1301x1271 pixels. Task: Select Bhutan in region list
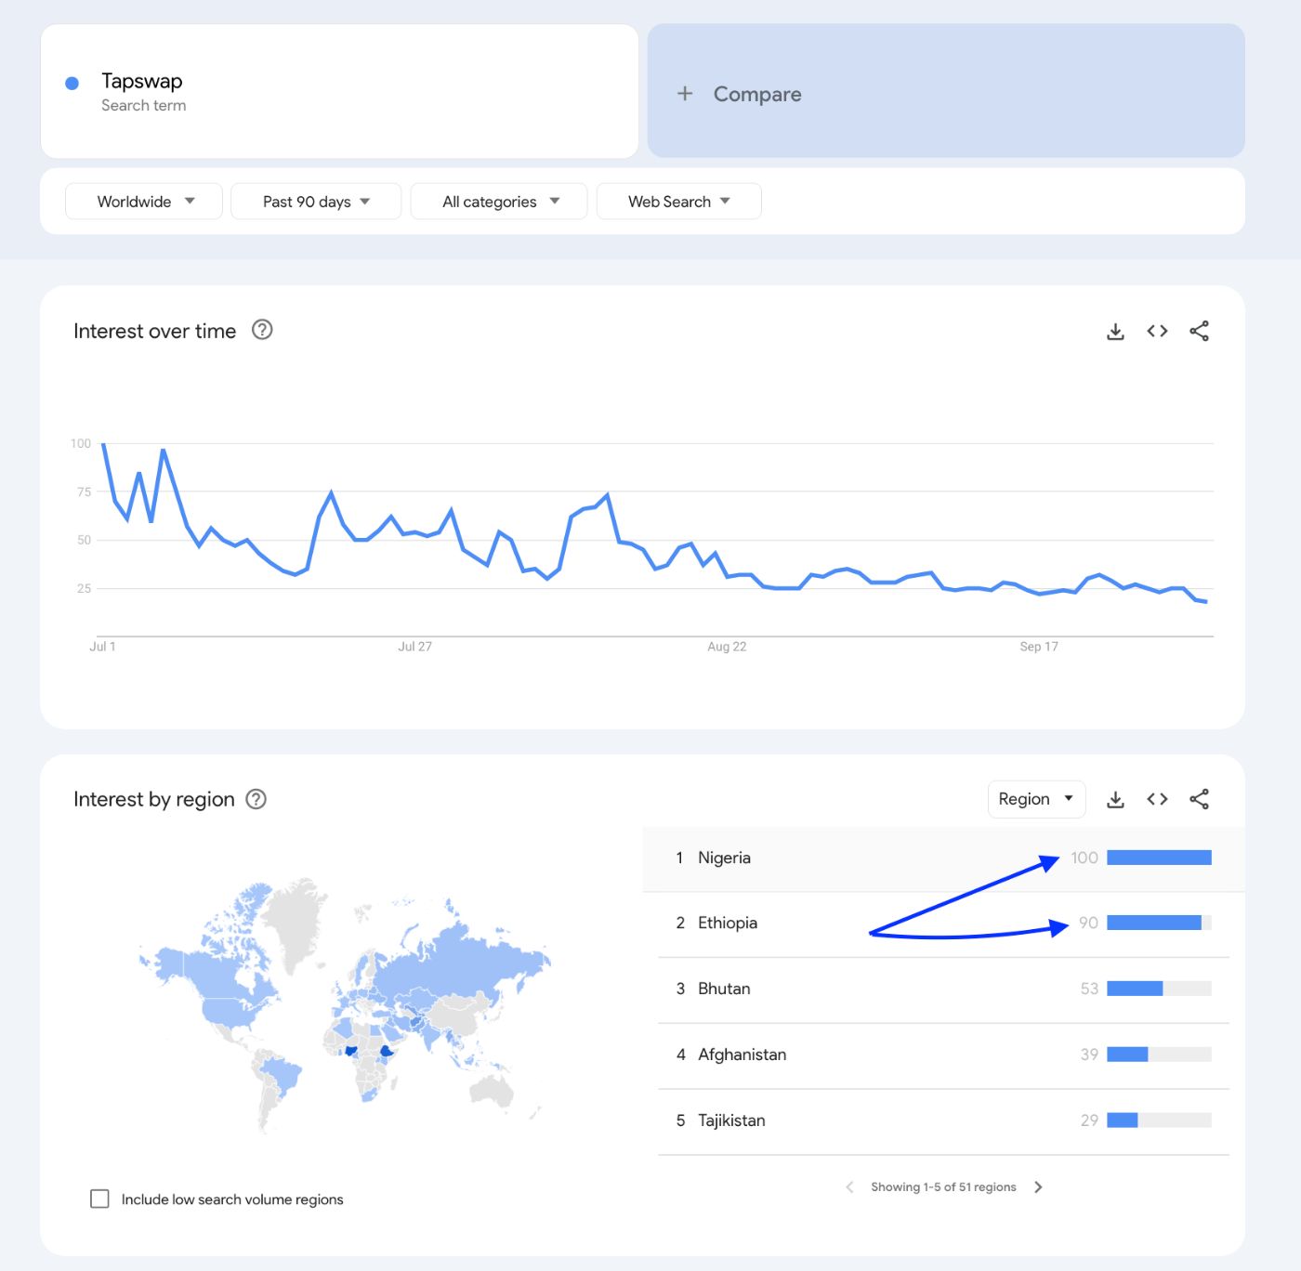[x=943, y=989]
